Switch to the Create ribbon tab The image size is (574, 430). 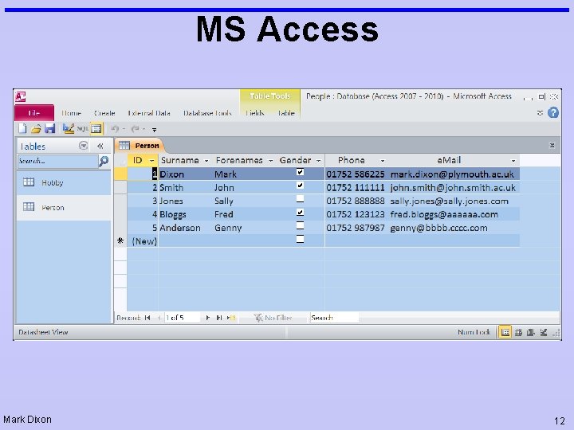coord(104,113)
